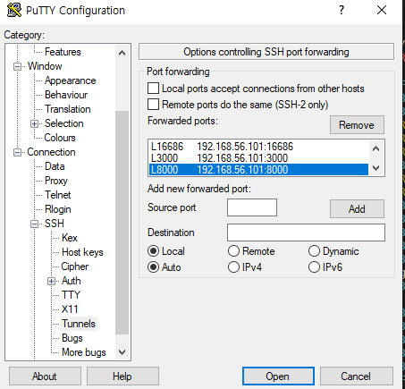
Task: Open the X11 category
Action: [x=70, y=309]
